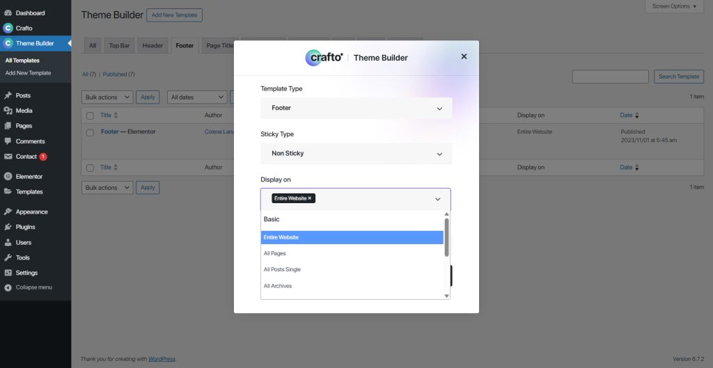Expand Screen Options panel
This screenshot has height=368, width=713.
(x=674, y=6)
